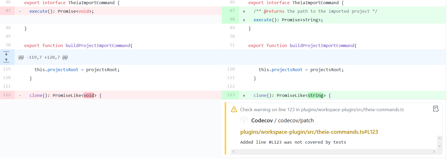Click the Codecov avatar logo
The height and width of the screenshot is (160, 448).
pos(244,120)
